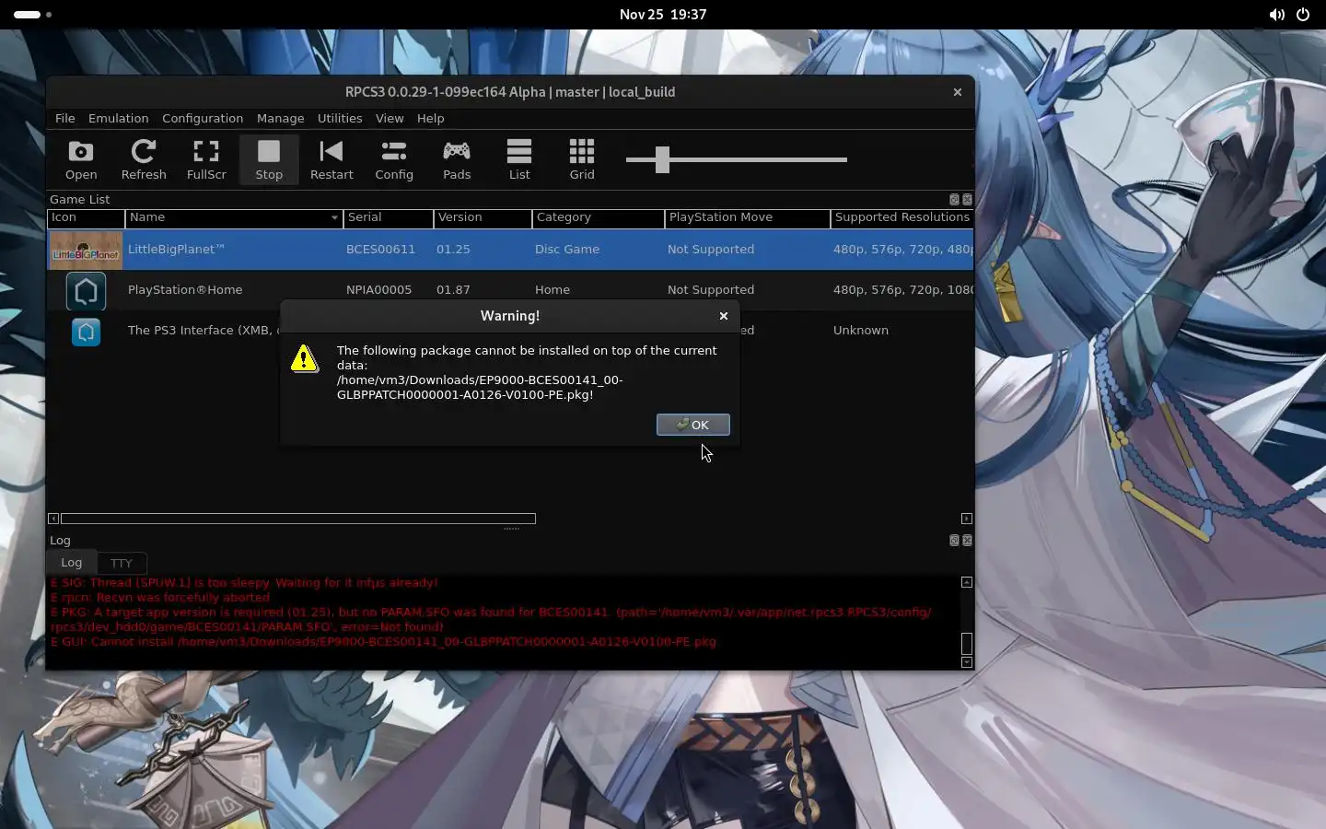Screen dimensions: 1326x829
Task: Open the Config settings icon
Action: 394,159
